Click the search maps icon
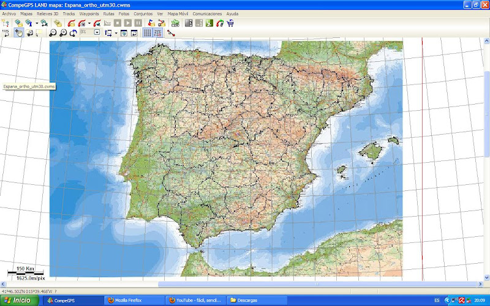The height and width of the screenshot is (306, 490). pyautogui.click(x=44, y=23)
